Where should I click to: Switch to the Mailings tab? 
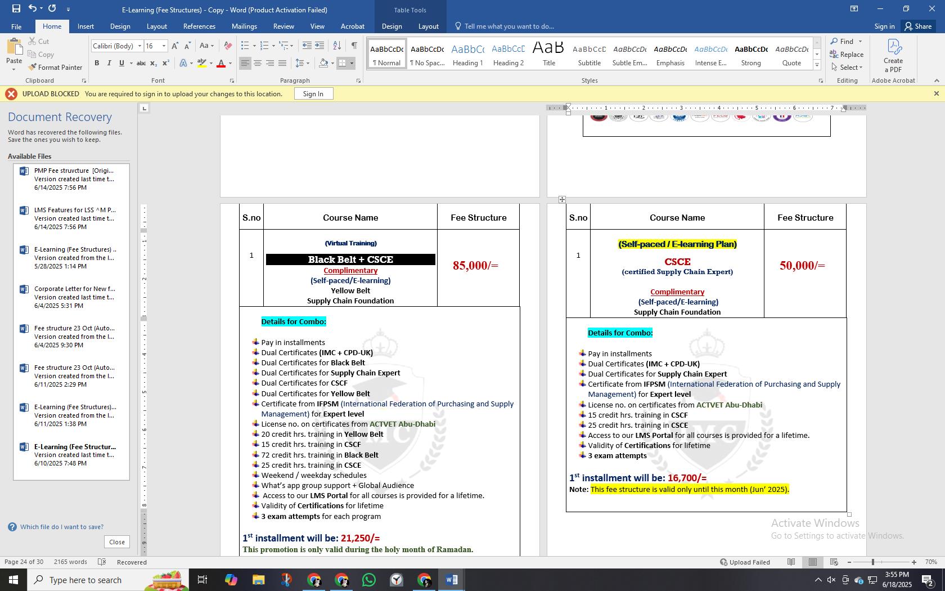point(244,26)
